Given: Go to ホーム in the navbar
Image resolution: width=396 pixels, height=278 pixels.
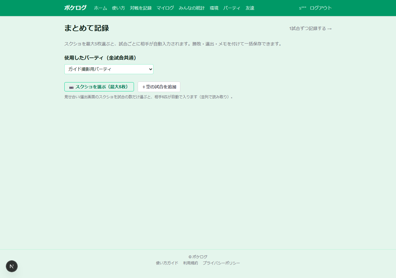Looking at the screenshot, I should click(x=101, y=8).
